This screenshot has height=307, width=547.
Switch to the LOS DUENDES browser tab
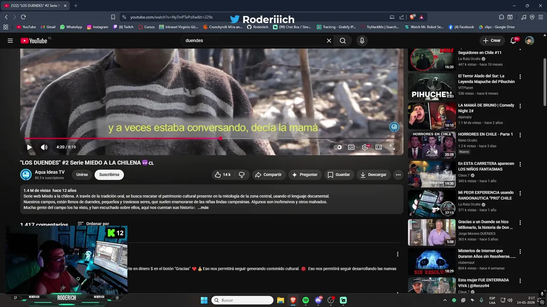[35, 6]
